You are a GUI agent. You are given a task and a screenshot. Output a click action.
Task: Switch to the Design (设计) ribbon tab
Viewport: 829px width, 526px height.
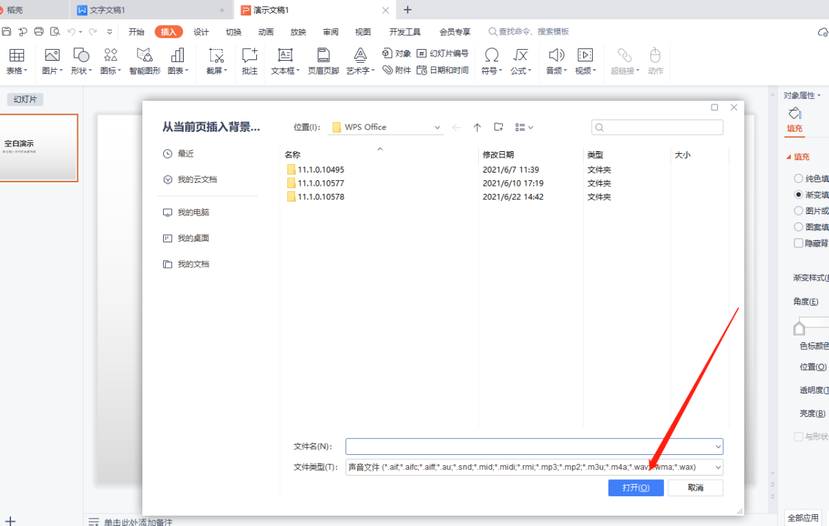tap(201, 32)
